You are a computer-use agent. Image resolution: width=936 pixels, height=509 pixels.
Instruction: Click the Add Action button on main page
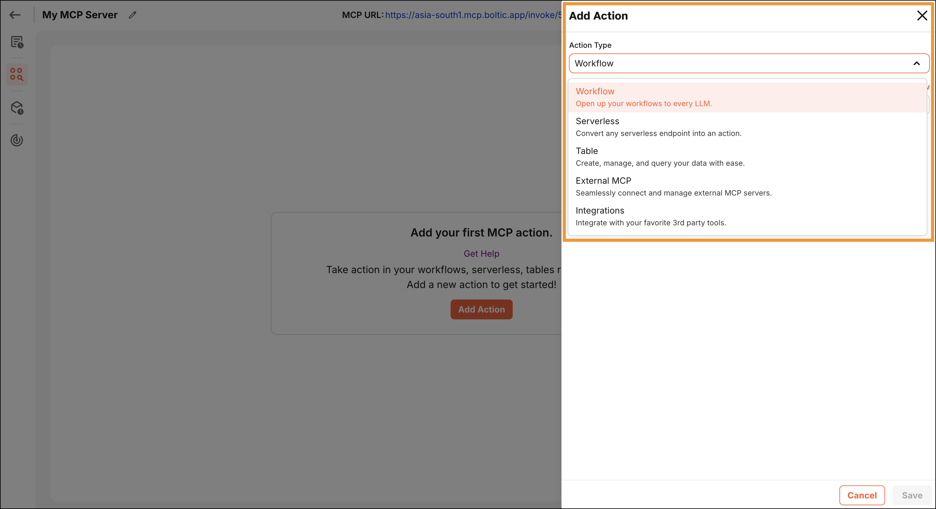click(x=481, y=309)
